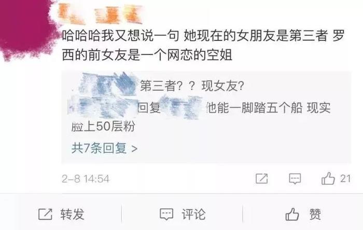Open the commenter's magenta blurred avatar
Image resolution: width=363 pixels, height=230 pixels.
26,28
